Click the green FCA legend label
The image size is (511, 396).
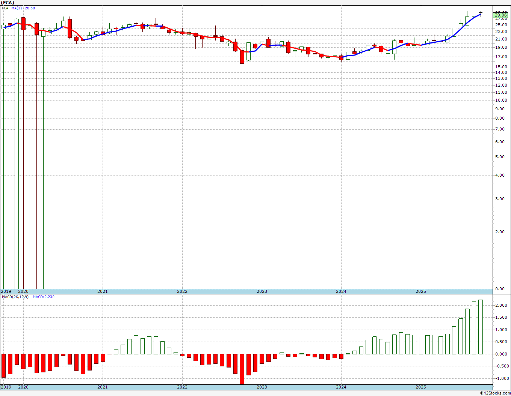tap(5, 8)
